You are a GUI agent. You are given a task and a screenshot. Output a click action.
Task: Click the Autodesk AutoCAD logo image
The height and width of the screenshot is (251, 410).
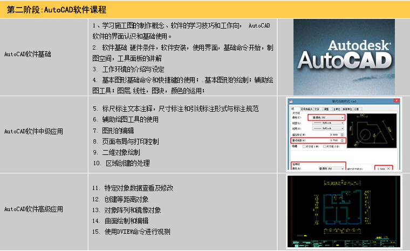pyautogui.click(x=343, y=57)
